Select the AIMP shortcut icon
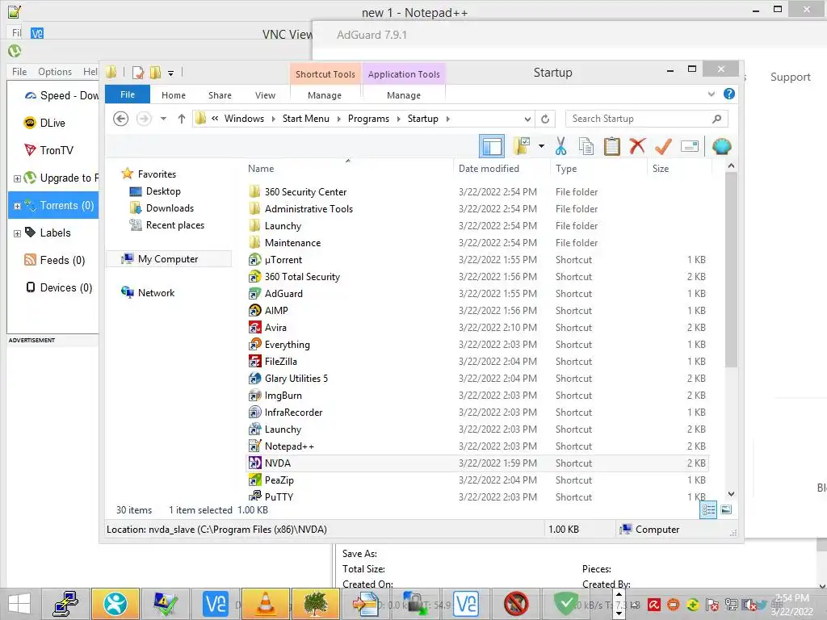 click(x=254, y=311)
